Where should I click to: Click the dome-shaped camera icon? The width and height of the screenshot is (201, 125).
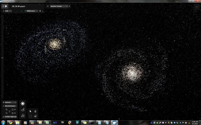pos(13,113)
